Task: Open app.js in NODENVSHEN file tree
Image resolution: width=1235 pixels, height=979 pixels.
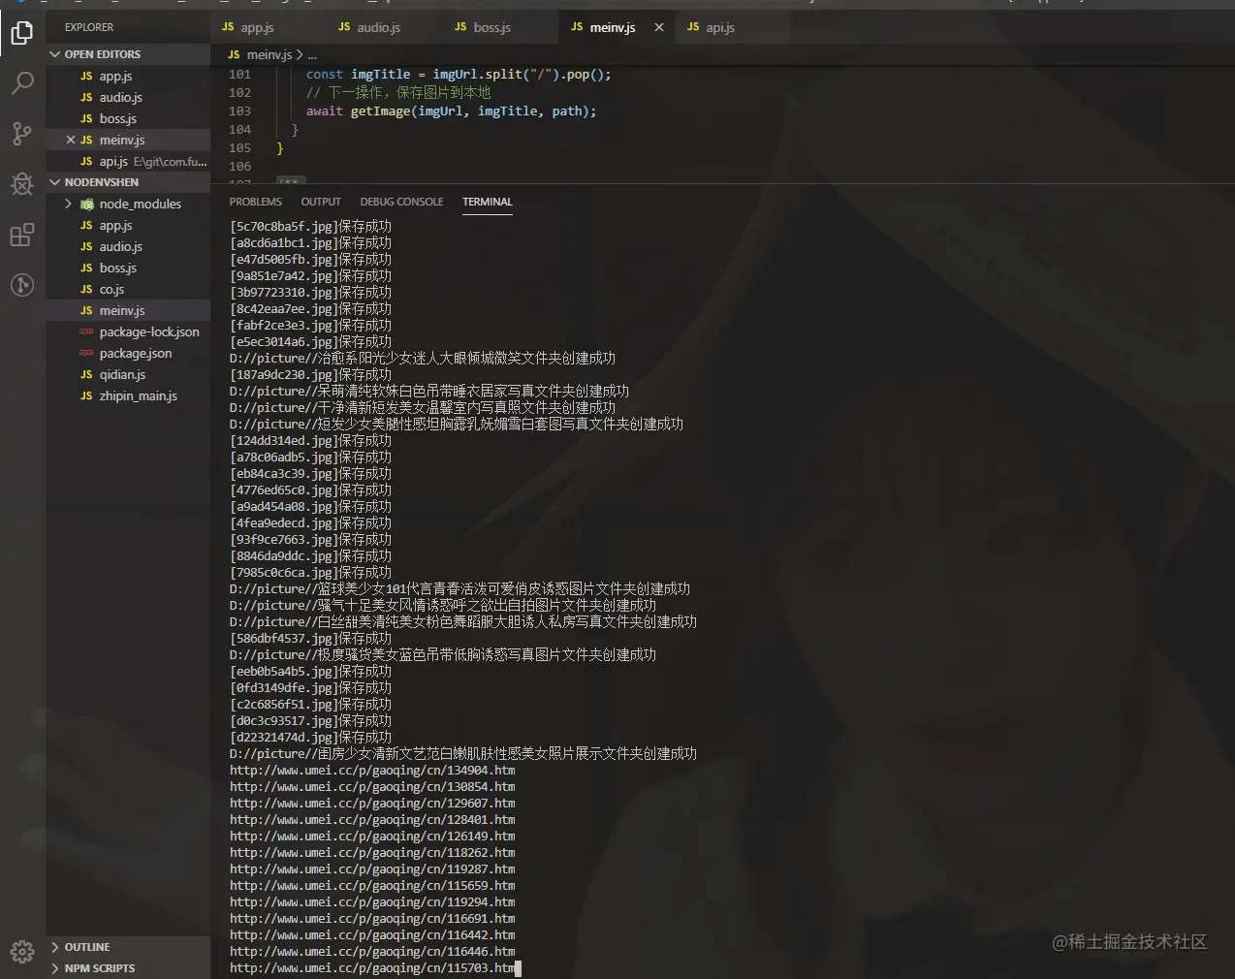Action: tap(128, 225)
